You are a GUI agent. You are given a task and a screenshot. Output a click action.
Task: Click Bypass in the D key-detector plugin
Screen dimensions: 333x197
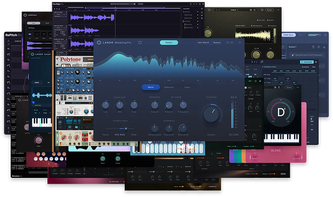[289, 87]
